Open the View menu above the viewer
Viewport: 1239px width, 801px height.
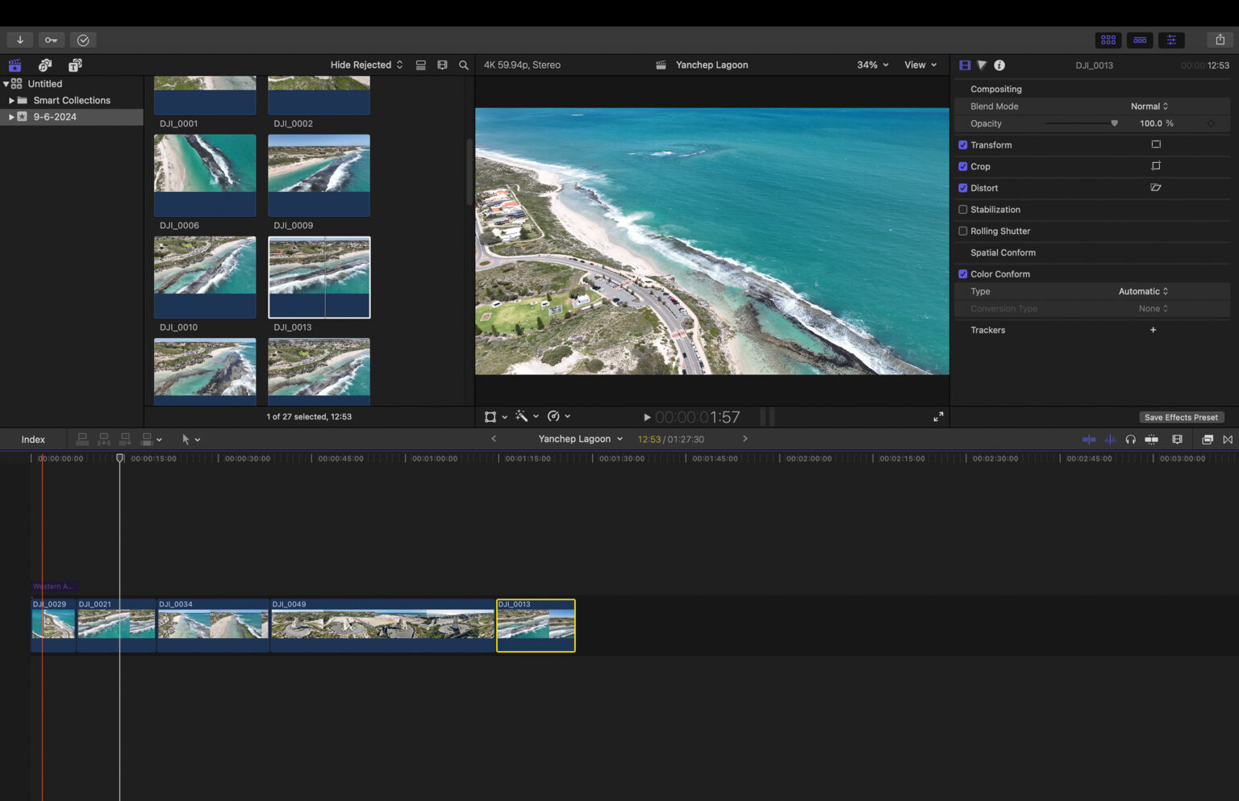click(920, 65)
